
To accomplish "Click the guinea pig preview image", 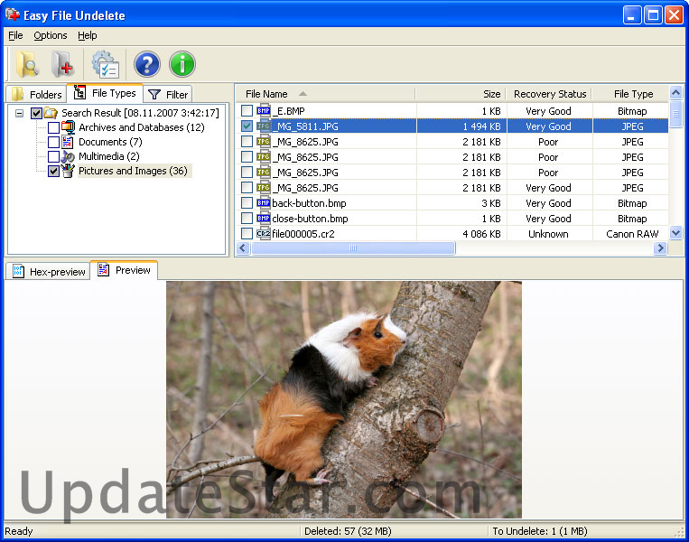I will (344, 399).
